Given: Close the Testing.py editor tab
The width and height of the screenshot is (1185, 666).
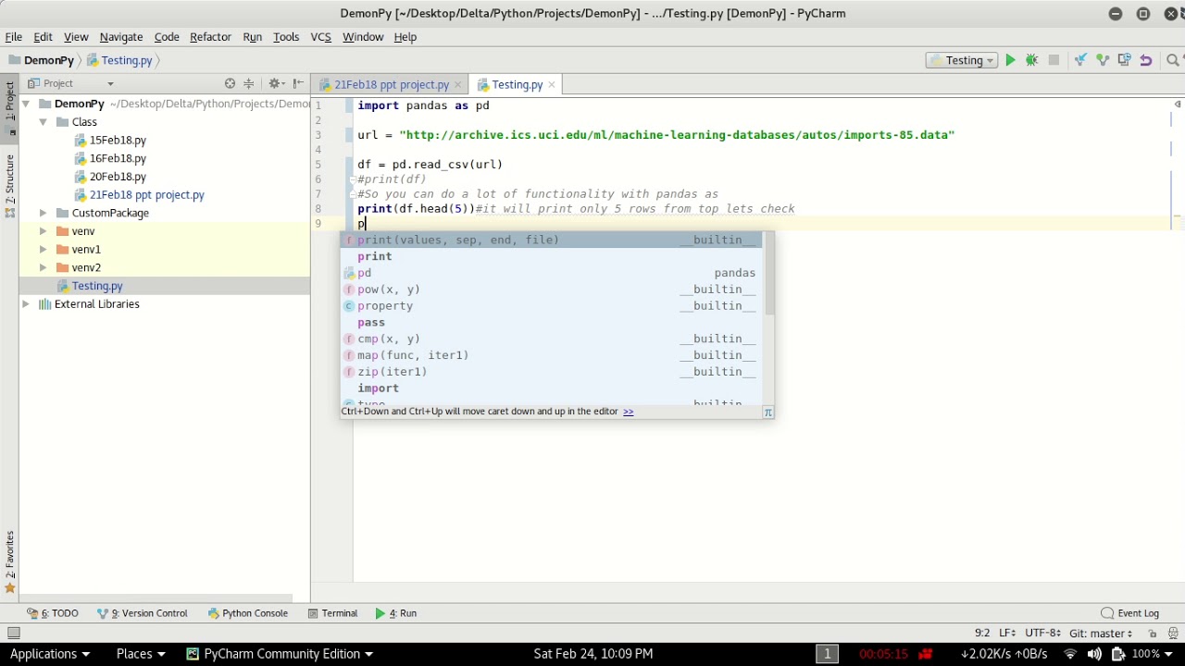Looking at the screenshot, I should [x=552, y=84].
